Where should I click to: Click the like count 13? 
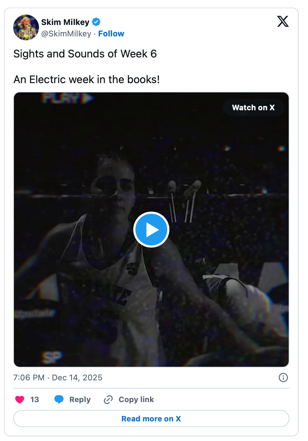[35, 400]
